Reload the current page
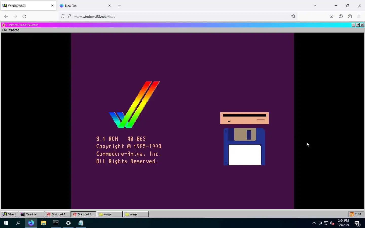Image resolution: width=365 pixels, height=228 pixels. pos(24,16)
